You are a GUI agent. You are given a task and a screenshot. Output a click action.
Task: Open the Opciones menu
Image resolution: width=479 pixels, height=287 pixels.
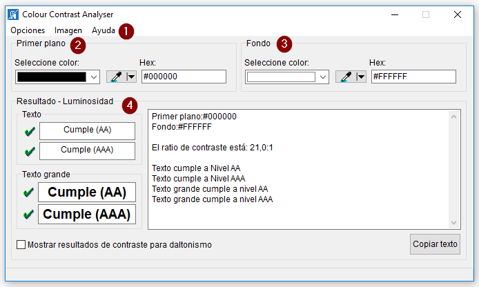point(28,30)
